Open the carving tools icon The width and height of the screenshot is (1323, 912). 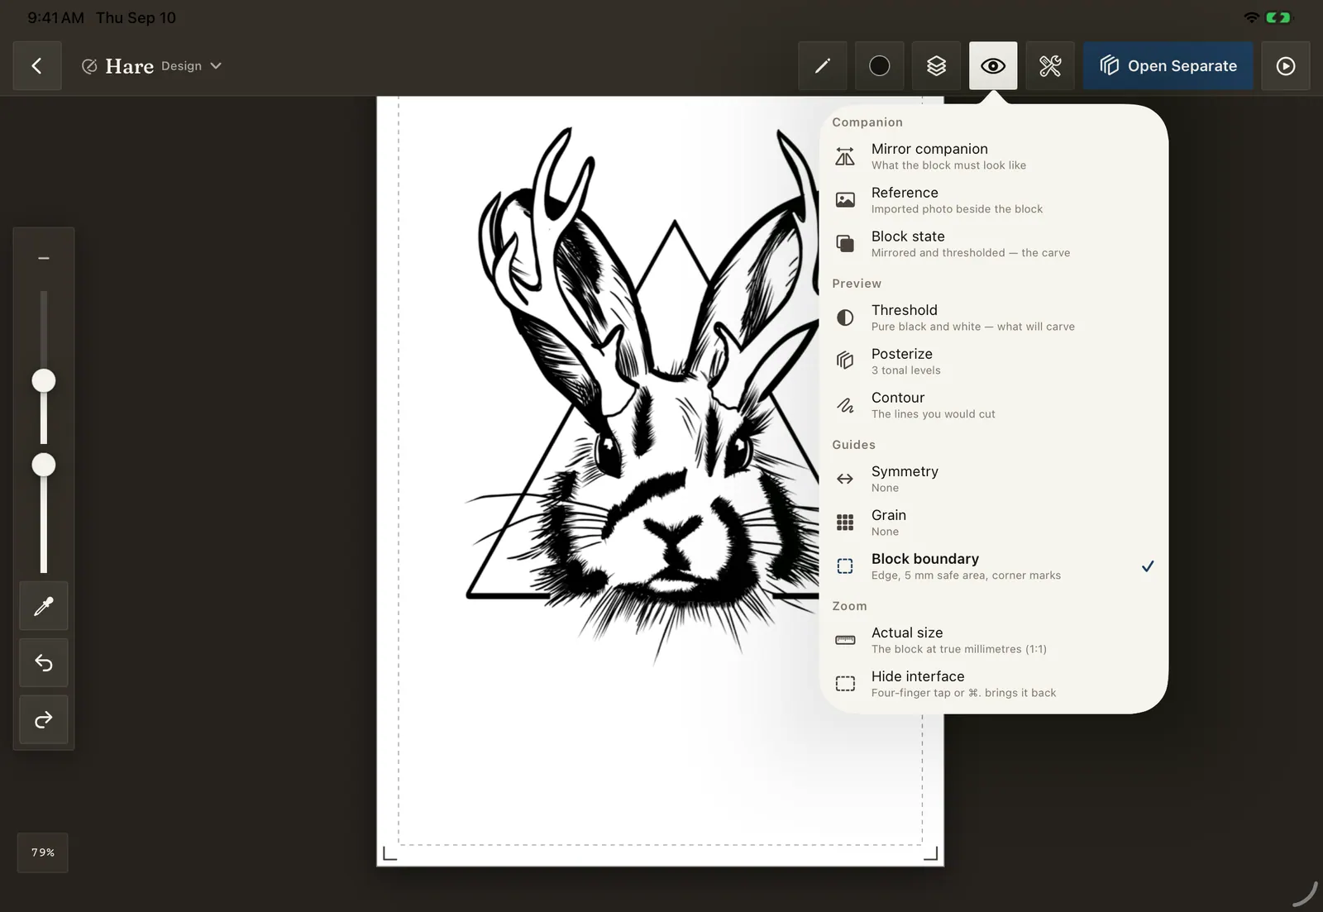(1050, 66)
